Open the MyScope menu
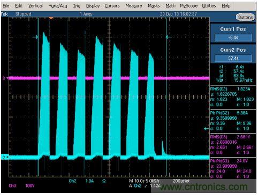Screen dimensions: 258x195 (188, 6)
